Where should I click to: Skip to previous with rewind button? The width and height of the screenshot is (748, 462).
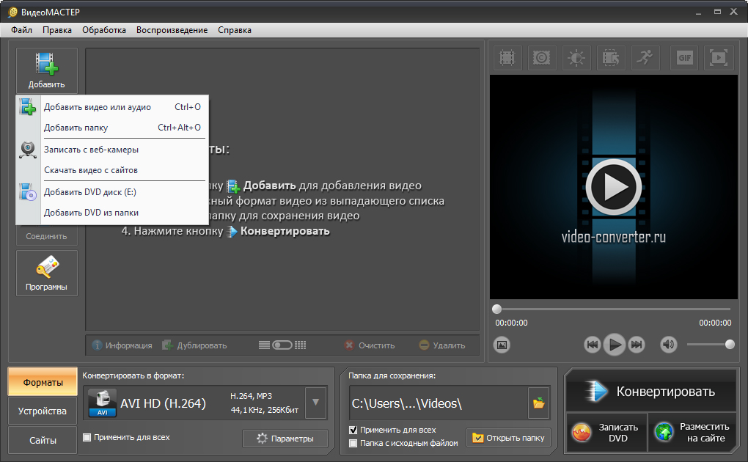pyautogui.click(x=592, y=345)
